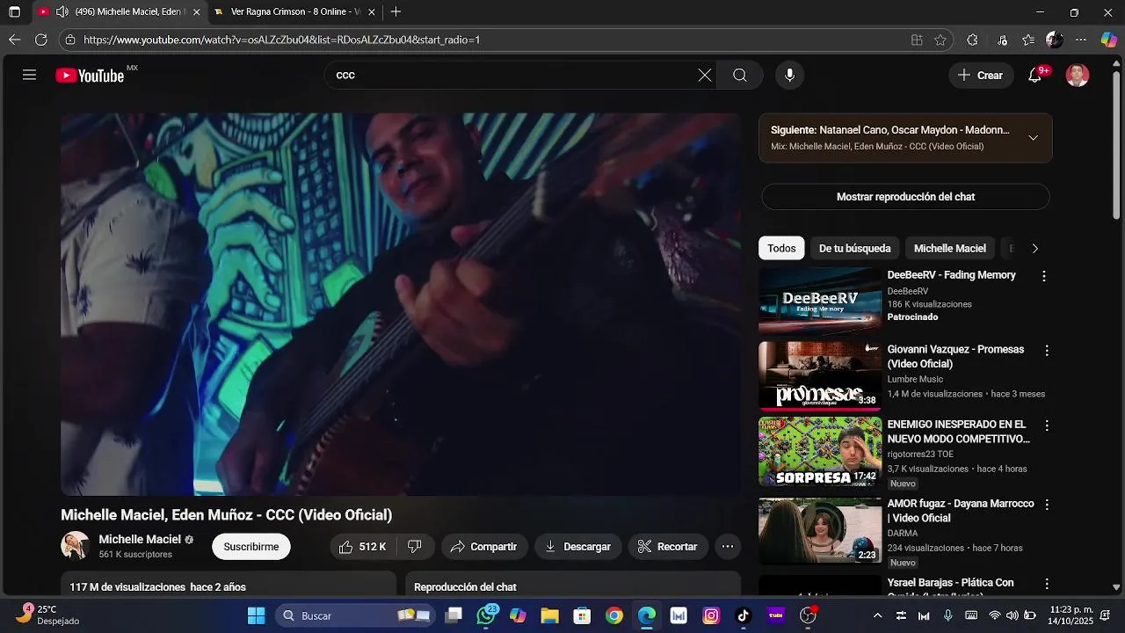Image resolution: width=1125 pixels, height=633 pixels.
Task: Open a new browser tab
Action: pyautogui.click(x=396, y=12)
